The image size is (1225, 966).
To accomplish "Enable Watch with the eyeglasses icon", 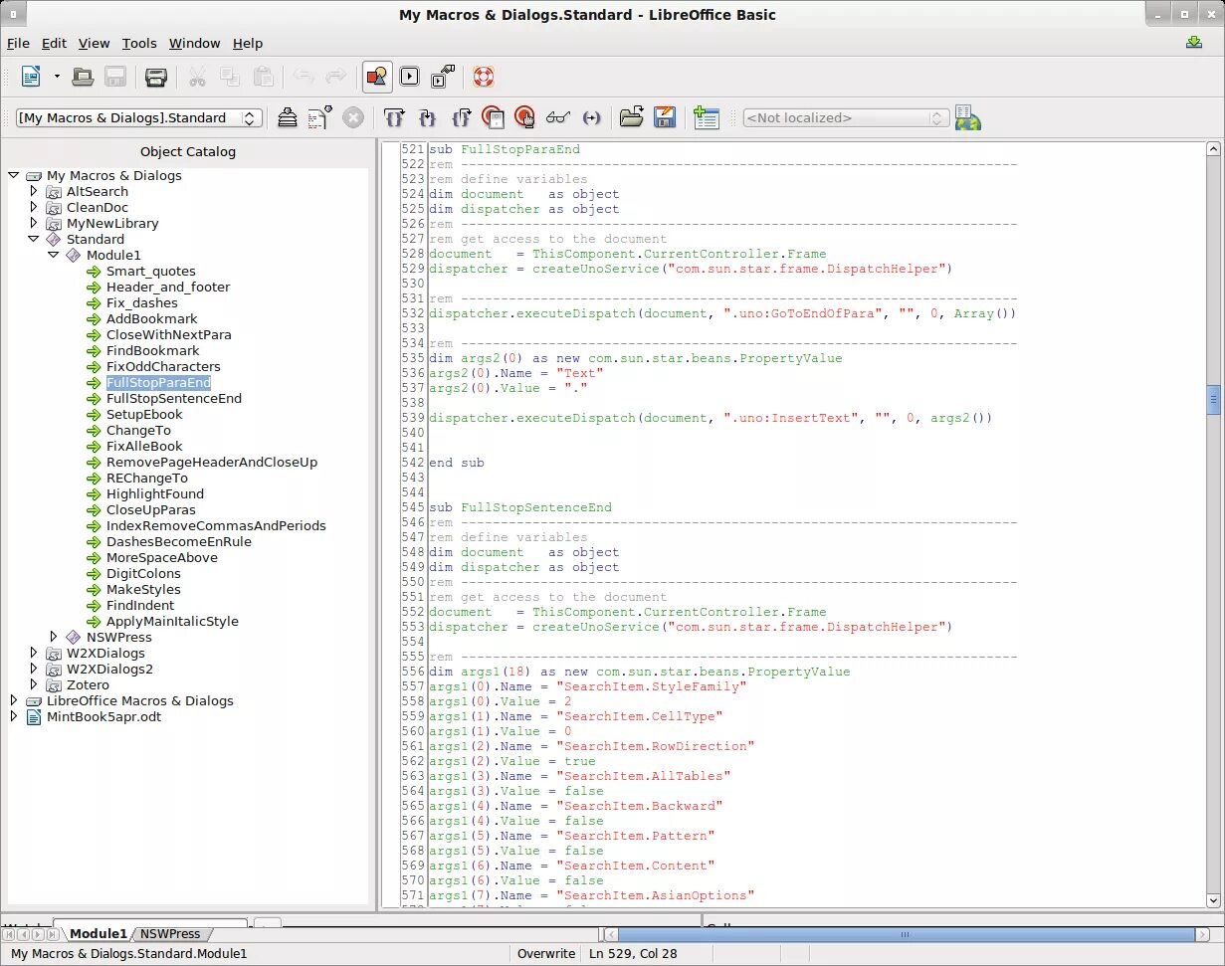I will (x=558, y=117).
